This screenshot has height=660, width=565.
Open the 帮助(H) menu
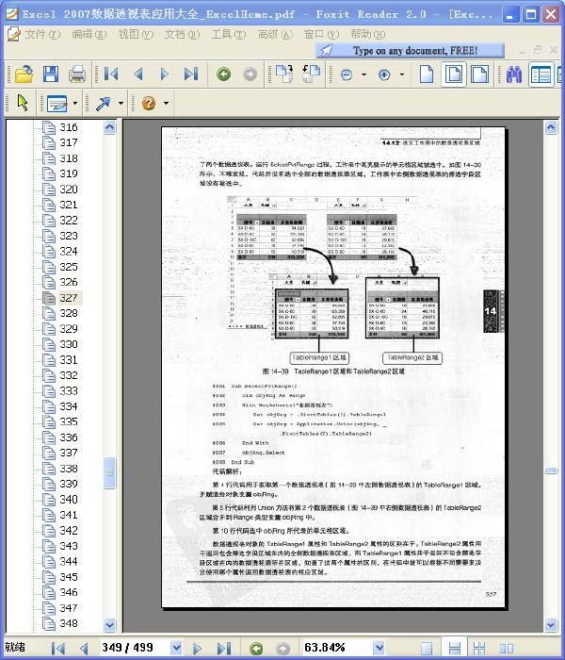click(367, 34)
